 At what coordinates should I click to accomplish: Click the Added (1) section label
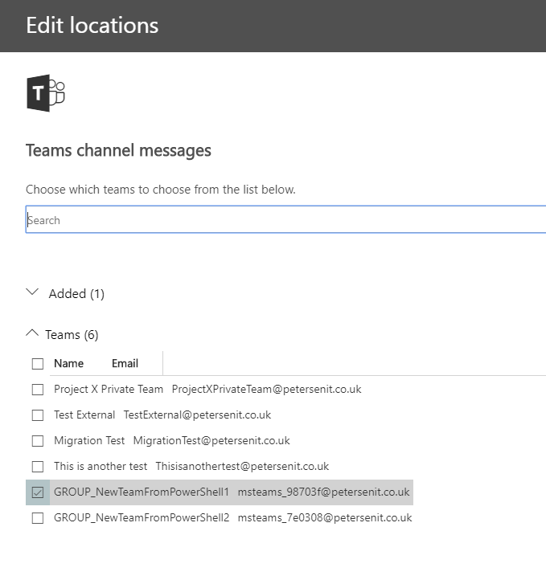point(76,294)
